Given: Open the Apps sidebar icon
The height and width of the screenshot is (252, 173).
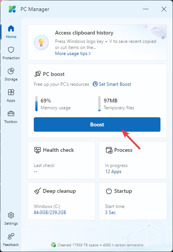Looking at the screenshot, I should (x=11, y=92).
